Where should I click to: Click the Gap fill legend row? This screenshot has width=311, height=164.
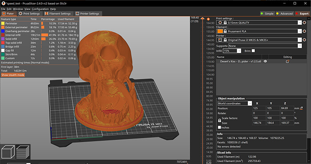(x=39, y=51)
